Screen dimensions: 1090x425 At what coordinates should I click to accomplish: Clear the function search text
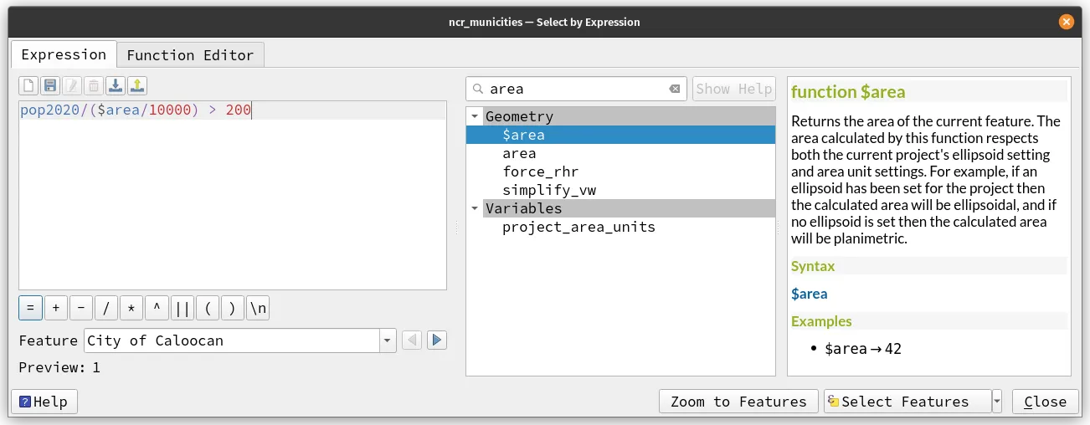click(x=675, y=89)
